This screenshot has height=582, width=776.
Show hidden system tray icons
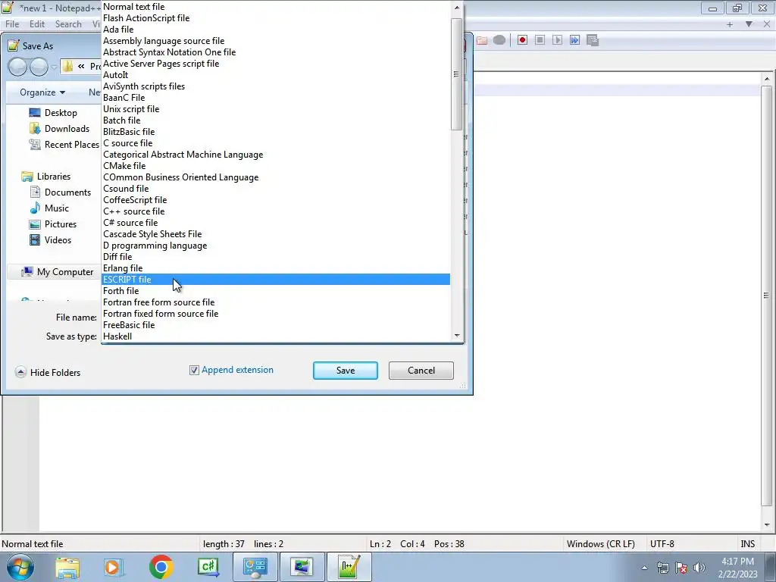tap(644, 568)
